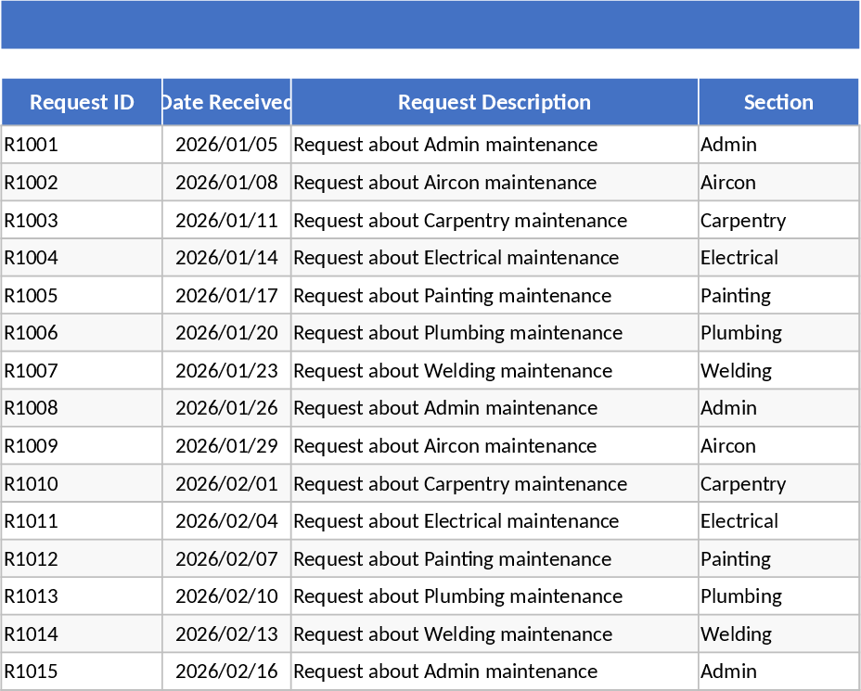Click the date 2026/01/08 cell
The width and height of the screenshot is (861, 691).
[226, 183]
